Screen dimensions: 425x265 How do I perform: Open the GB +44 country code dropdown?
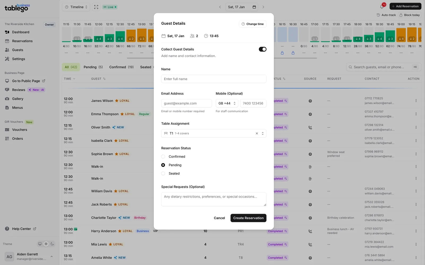227,103
